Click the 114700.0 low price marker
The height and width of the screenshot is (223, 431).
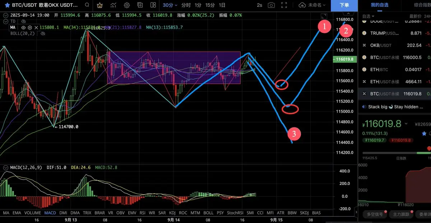(68, 127)
